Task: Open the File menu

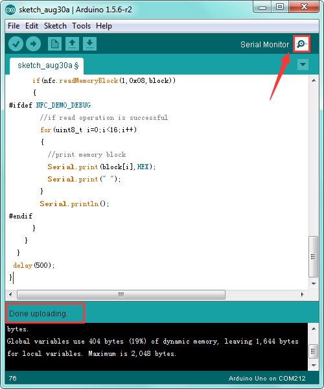Action: (x=14, y=26)
